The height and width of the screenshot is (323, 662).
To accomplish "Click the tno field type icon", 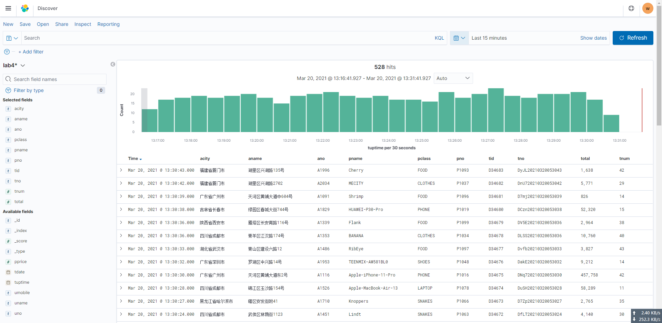I will click(x=8, y=181).
